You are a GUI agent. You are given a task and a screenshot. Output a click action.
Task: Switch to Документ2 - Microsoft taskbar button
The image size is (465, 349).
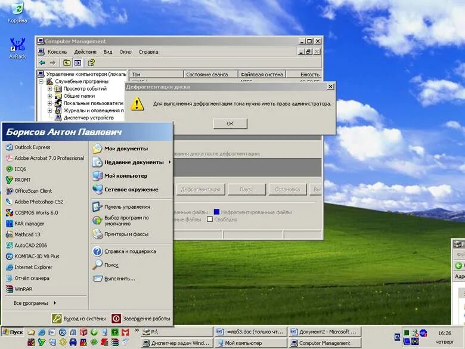325,332
